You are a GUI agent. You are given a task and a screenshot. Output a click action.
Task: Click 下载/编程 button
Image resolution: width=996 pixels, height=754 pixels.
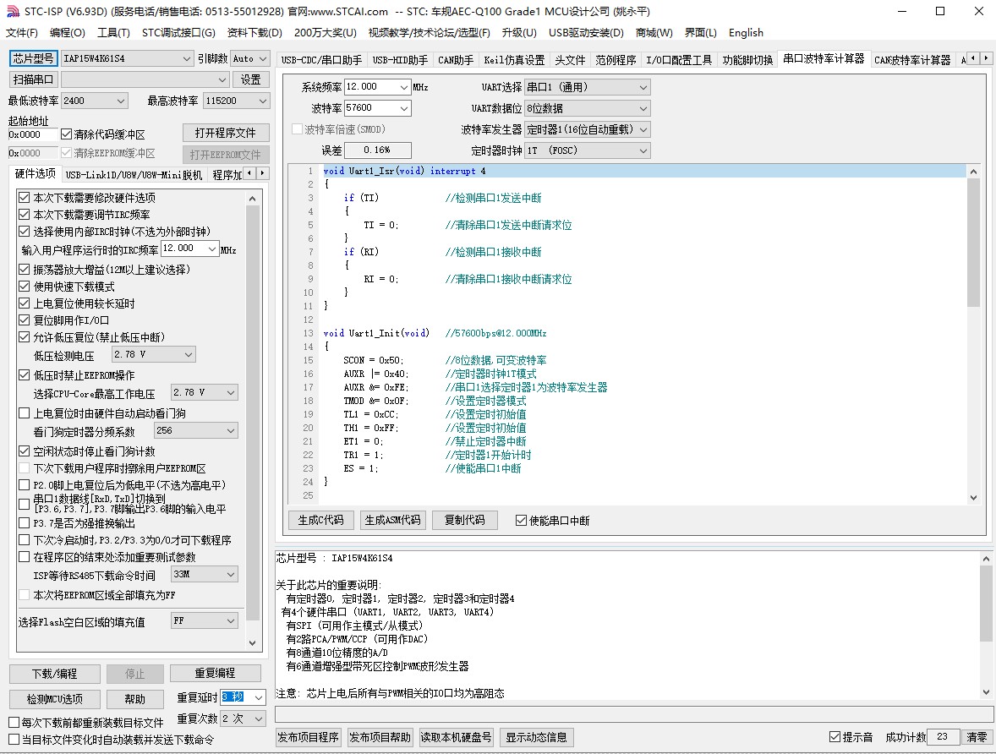coord(55,674)
